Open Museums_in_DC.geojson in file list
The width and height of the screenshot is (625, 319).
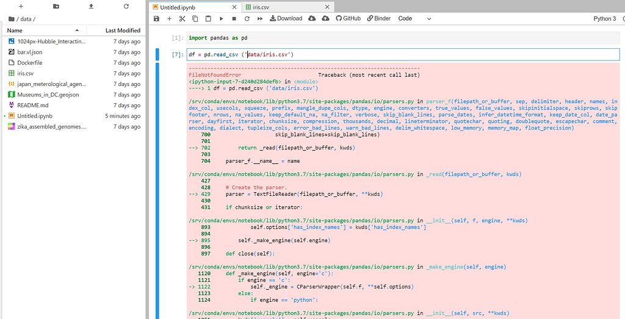tap(48, 95)
